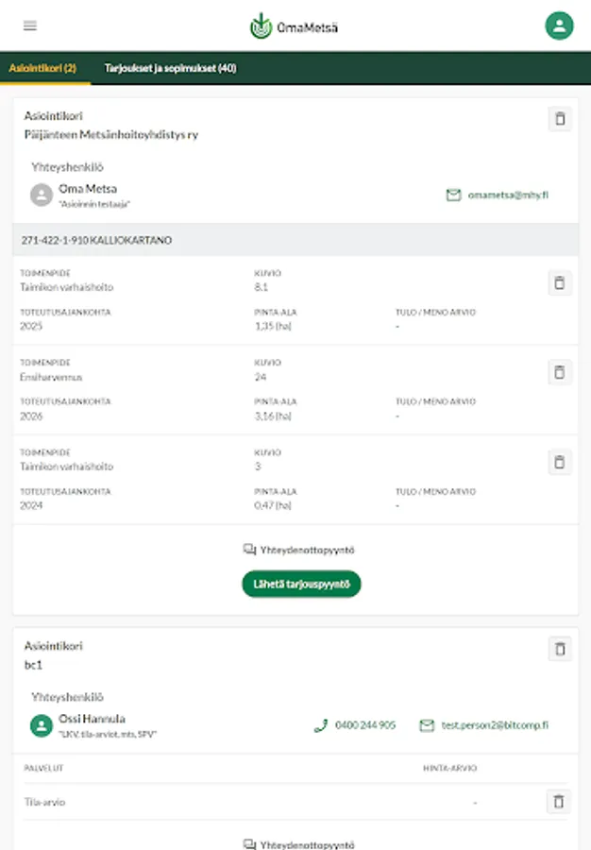
Task: Click the OmaMetsä logo
Action: pyautogui.click(x=295, y=26)
